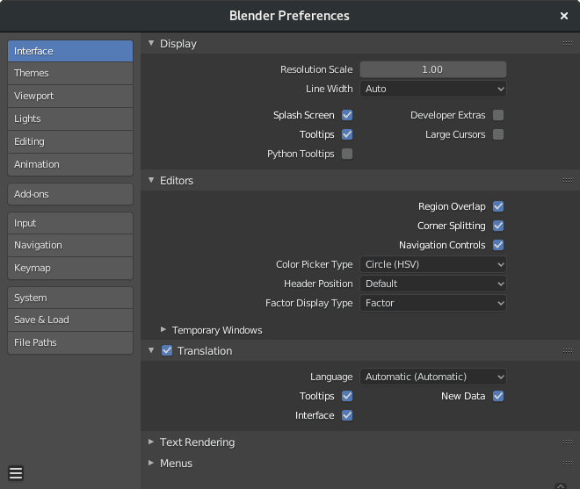
Task: Go to the Navigation tab
Action: point(70,246)
